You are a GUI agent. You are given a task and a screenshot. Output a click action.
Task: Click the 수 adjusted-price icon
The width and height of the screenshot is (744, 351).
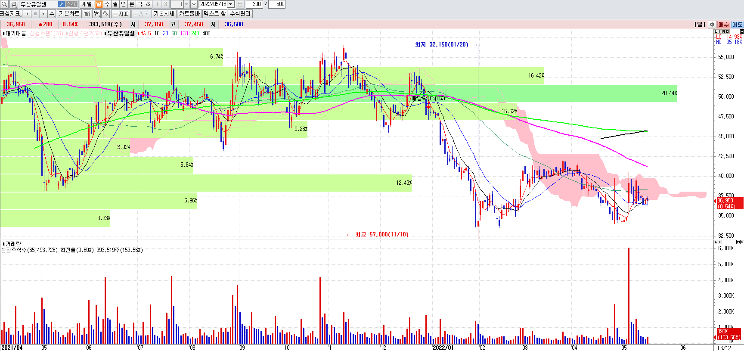click(52, 14)
